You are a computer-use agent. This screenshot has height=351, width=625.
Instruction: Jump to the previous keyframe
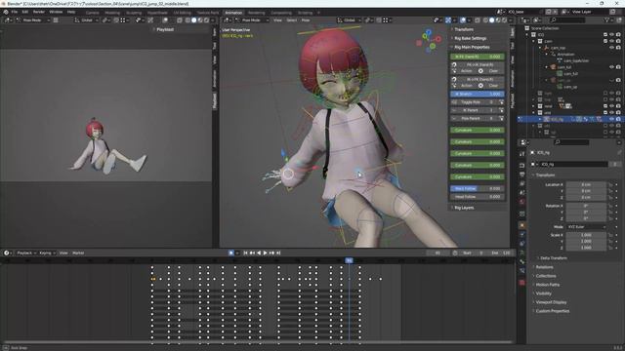(252, 253)
